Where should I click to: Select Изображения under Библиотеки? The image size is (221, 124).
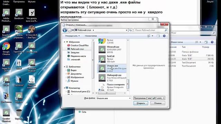click(x=77, y=77)
